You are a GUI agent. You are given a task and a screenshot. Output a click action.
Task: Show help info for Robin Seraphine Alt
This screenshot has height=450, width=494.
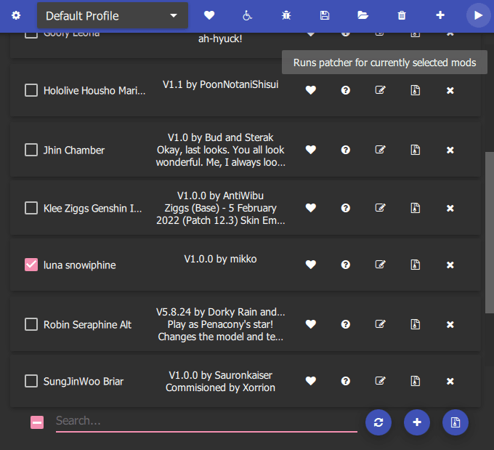coord(346,324)
